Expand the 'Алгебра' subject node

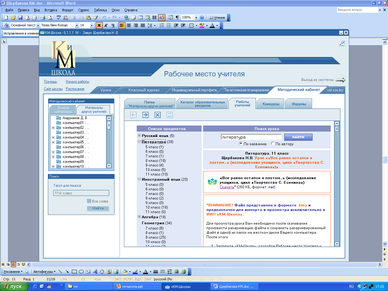tap(139, 217)
